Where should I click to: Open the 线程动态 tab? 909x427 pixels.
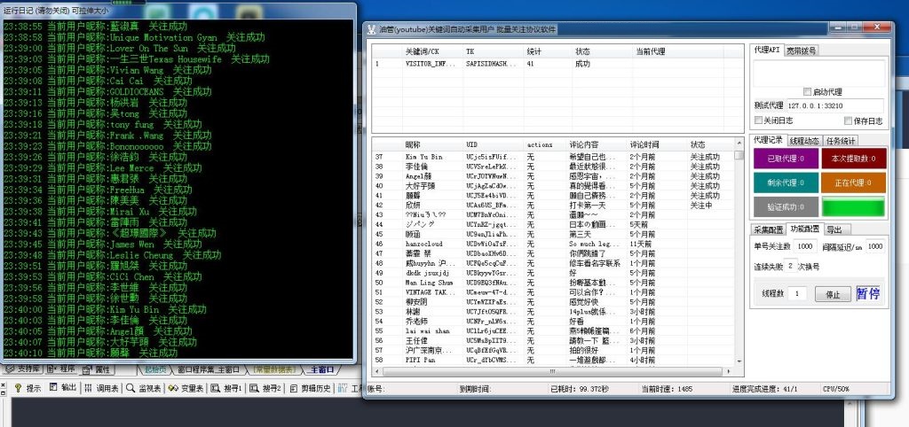pyautogui.click(x=804, y=140)
